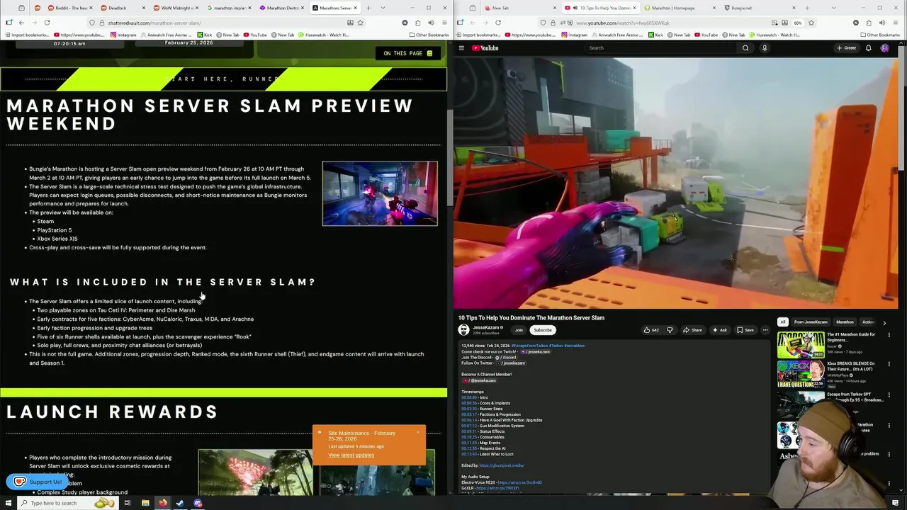Open ghostpixel.media editor link
The width and height of the screenshot is (907, 510).
tap(502, 465)
